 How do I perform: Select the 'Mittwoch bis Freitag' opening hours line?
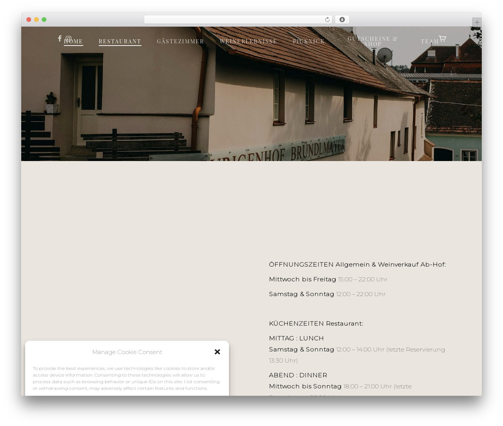[328, 279]
